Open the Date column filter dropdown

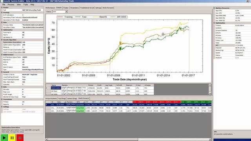(65, 102)
